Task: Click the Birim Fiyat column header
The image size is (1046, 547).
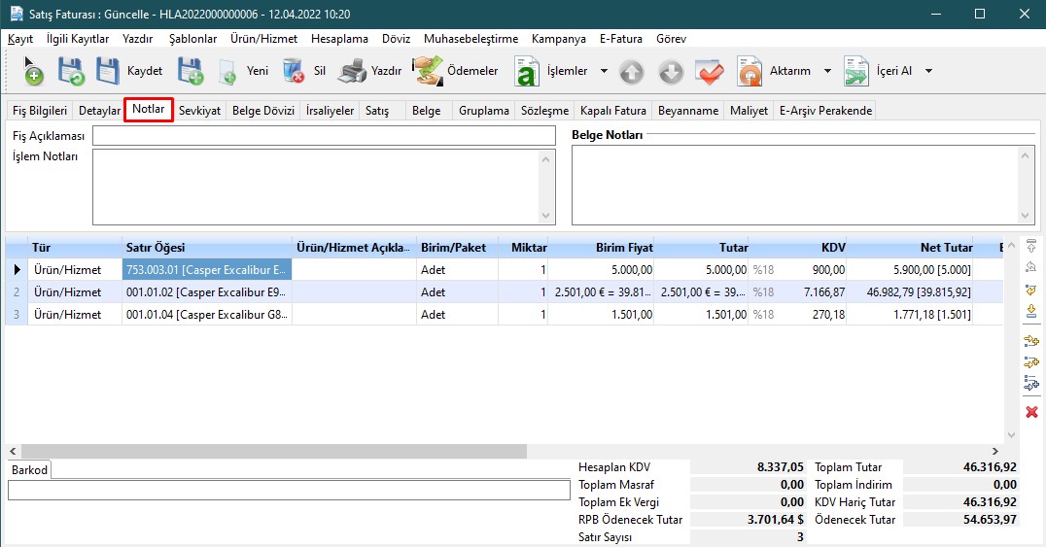Action: pos(601,248)
